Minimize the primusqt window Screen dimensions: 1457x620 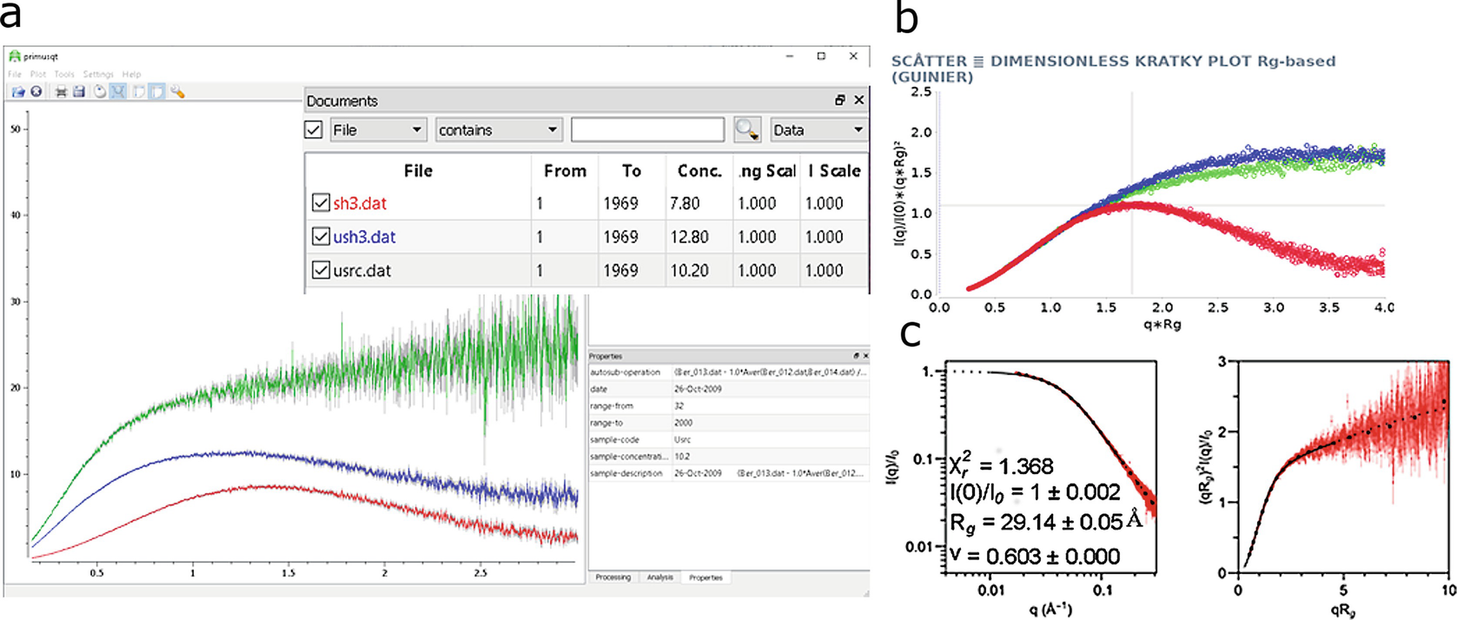[789, 56]
